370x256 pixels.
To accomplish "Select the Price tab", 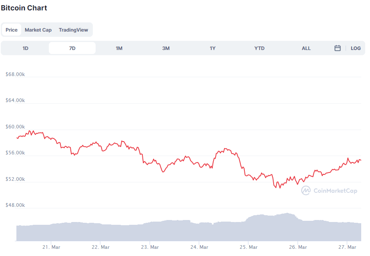I will click(x=11, y=30).
